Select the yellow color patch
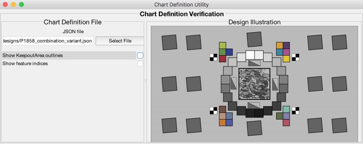Image resolution: width=363 pixels, height=144 pixels. [x=286, y=59]
